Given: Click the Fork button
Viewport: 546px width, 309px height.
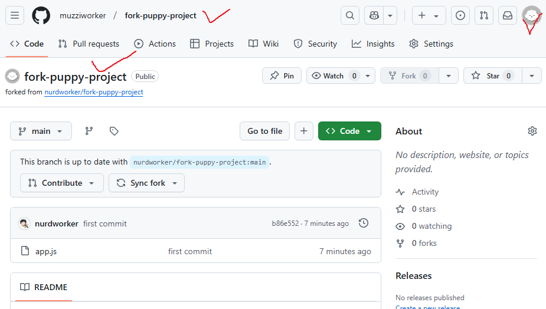Looking at the screenshot, I should pos(410,75).
